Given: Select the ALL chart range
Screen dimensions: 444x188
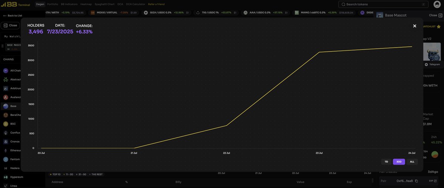Looking at the screenshot, I should coord(412,162).
